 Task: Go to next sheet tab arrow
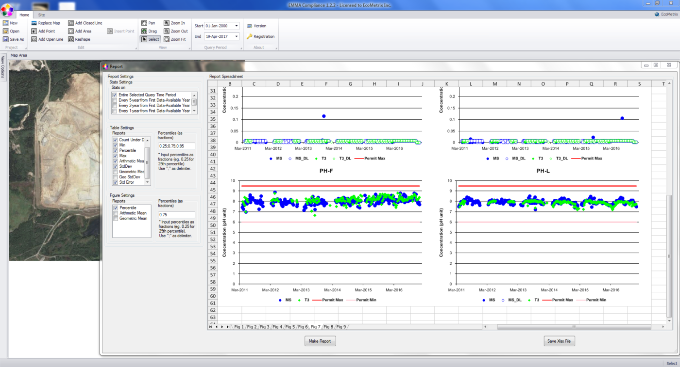pos(222,327)
